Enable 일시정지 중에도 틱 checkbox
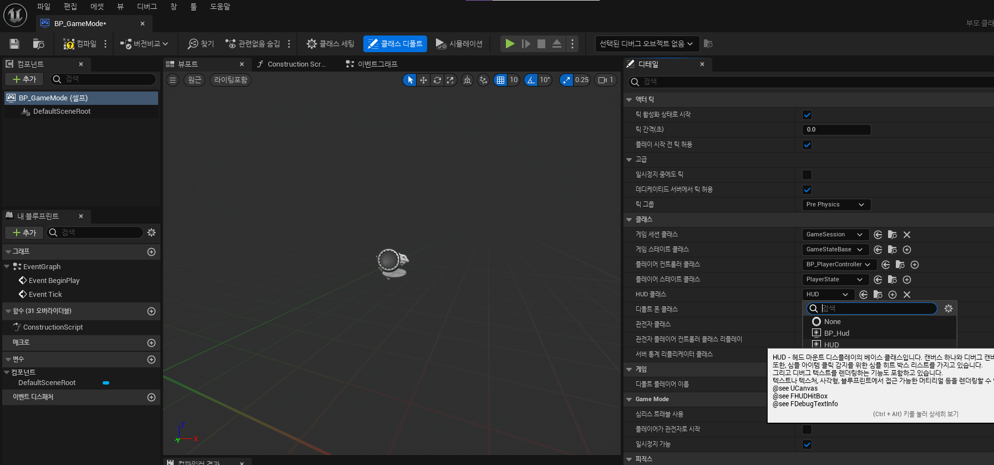Viewport: 994px width, 465px height. [x=807, y=175]
